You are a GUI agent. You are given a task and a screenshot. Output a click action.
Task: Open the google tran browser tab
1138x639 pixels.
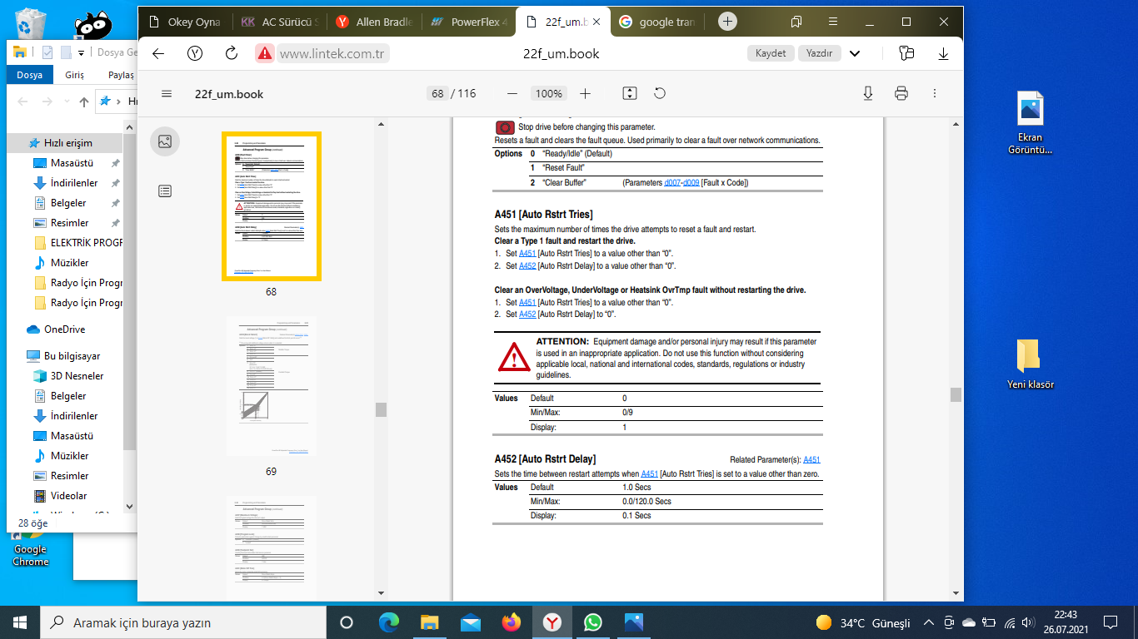coord(658,22)
